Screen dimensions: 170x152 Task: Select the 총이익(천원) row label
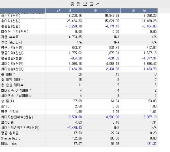tap(11, 21)
